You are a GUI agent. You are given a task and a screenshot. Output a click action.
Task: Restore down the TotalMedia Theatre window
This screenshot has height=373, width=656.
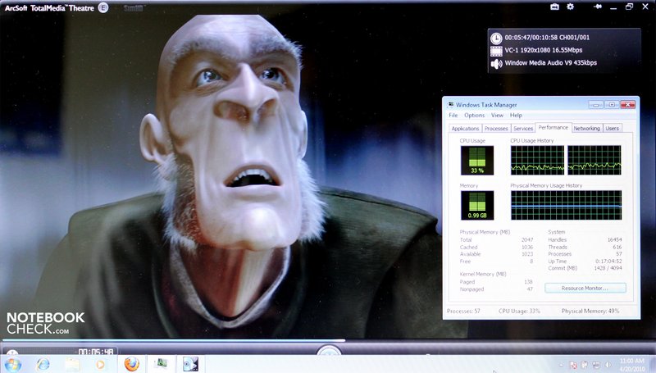(629, 7)
